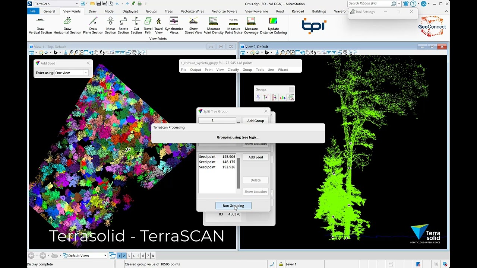This screenshot has height=268, width=477.
Task: Click the Add Group button
Action: [x=256, y=121]
